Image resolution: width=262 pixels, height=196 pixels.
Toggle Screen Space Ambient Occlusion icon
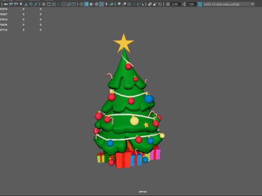(119, 4)
